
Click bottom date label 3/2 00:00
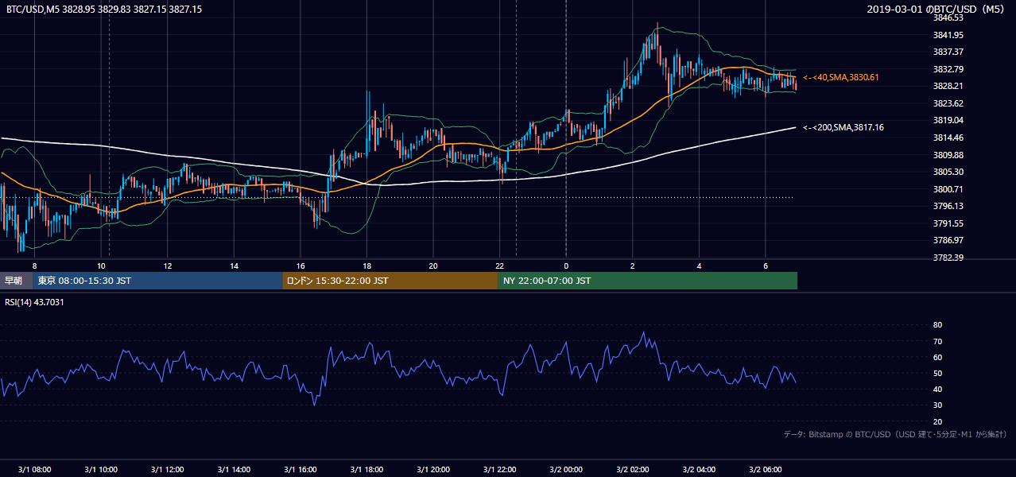click(x=566, y=469)
